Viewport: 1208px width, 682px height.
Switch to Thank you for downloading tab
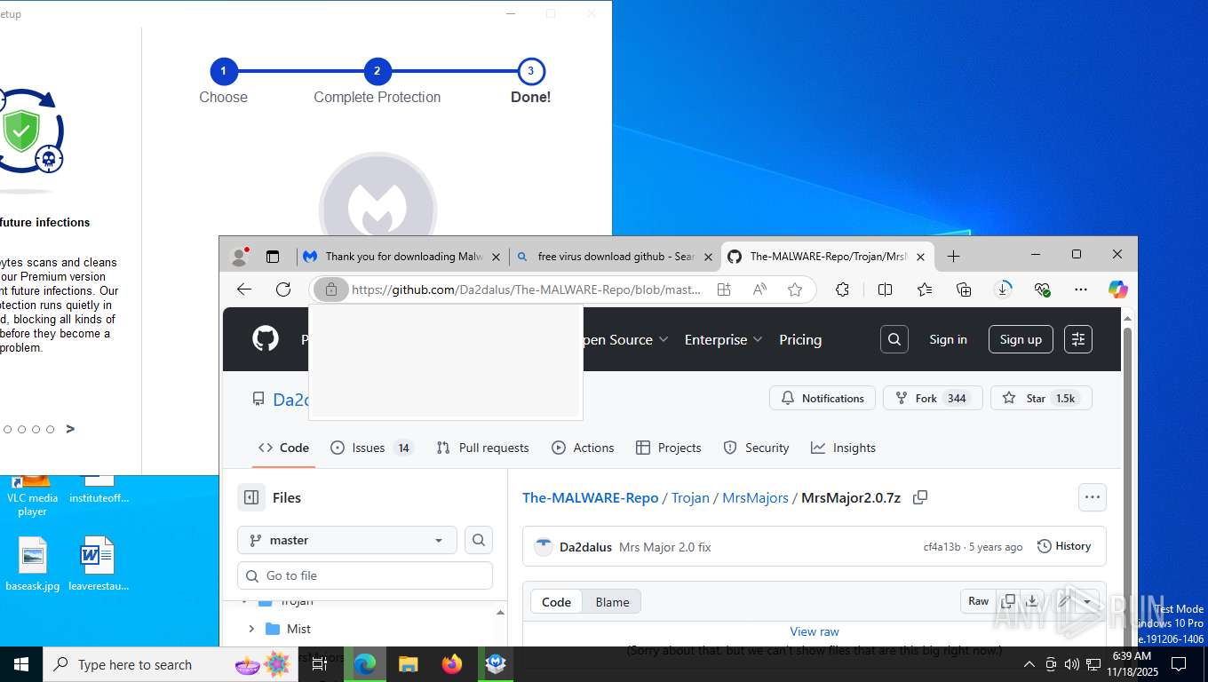[x=403, y=257]
